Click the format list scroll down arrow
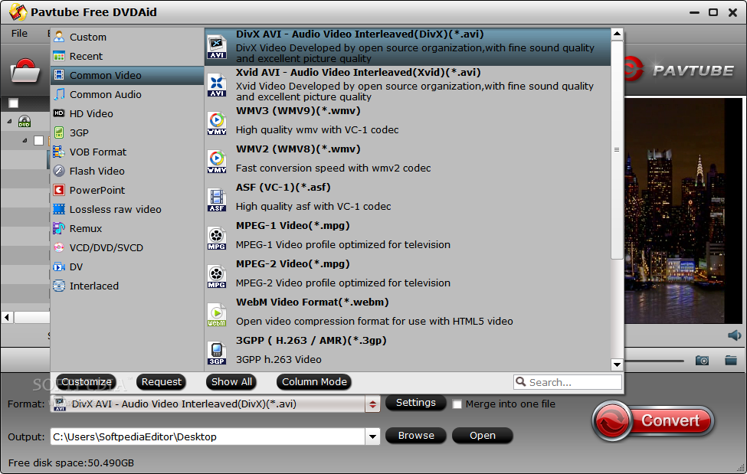Viewport: 747px width, 474px height. (617, 365)
